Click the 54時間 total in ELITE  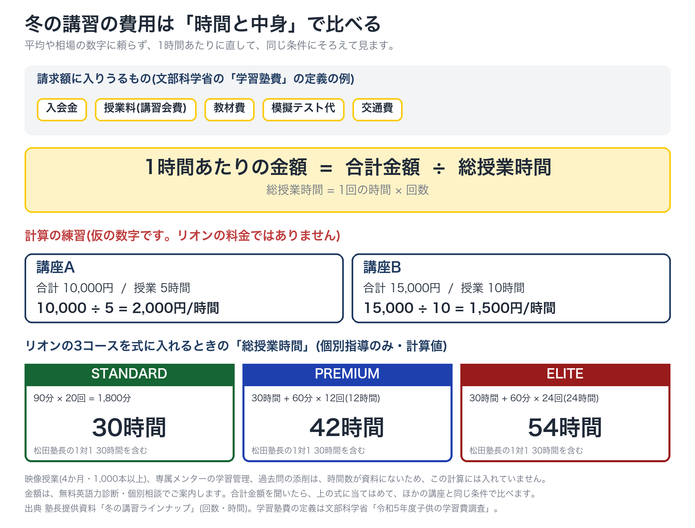click(x=565, y=428)
